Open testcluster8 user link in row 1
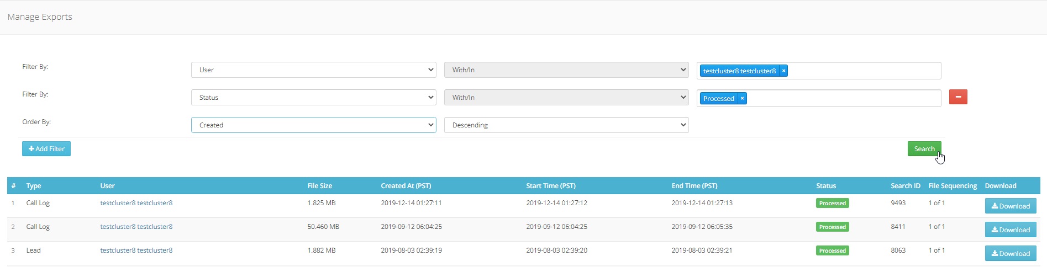This screenshot has height=267, width=1047. point(136,203)
